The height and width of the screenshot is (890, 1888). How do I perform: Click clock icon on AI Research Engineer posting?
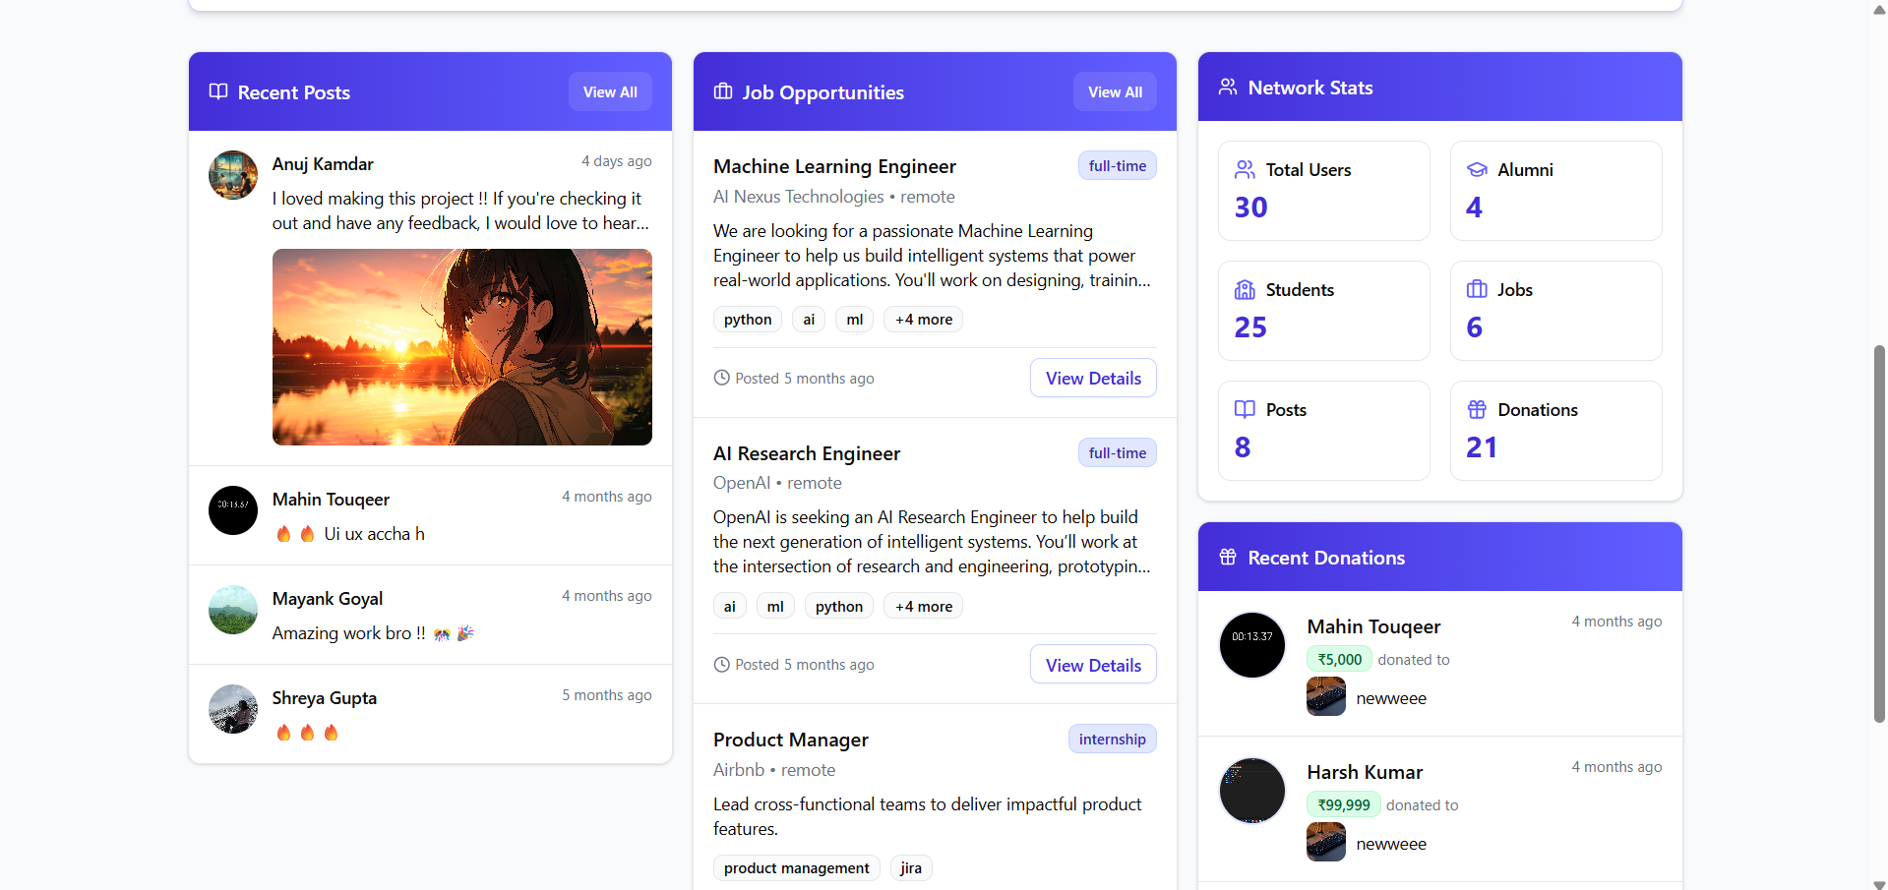click(721, 665)
